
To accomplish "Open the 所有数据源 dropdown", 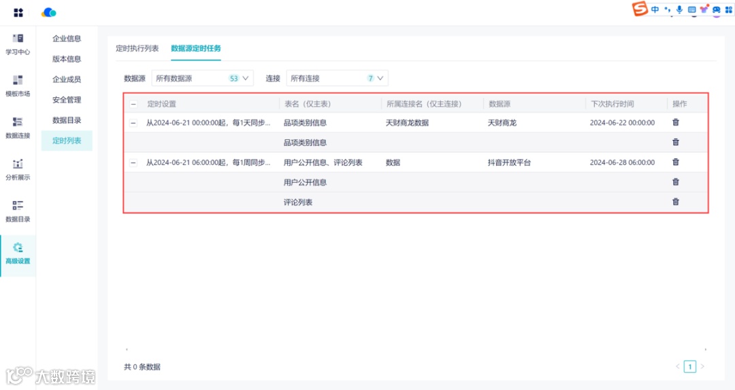I will [203, 78].
